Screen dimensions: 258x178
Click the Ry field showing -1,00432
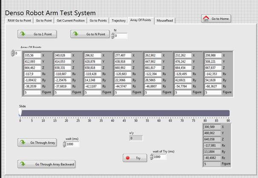32,80
